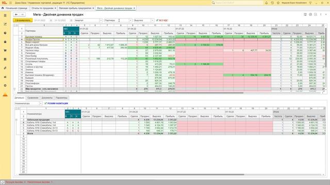Open the treasury sidebar icon
The width and height of the screenshot is (330, 185).
tap(5, 68)
